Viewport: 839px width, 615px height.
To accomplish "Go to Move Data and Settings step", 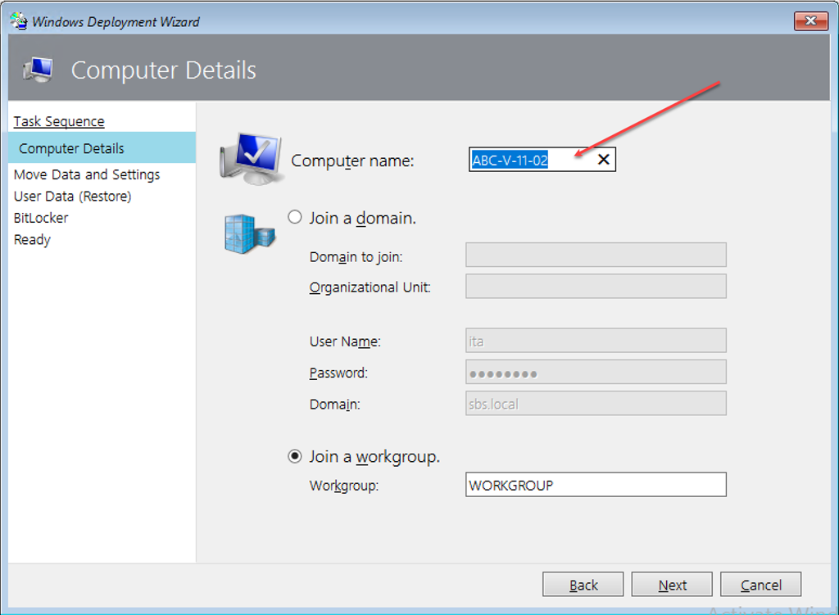I will tap(87, 174).
